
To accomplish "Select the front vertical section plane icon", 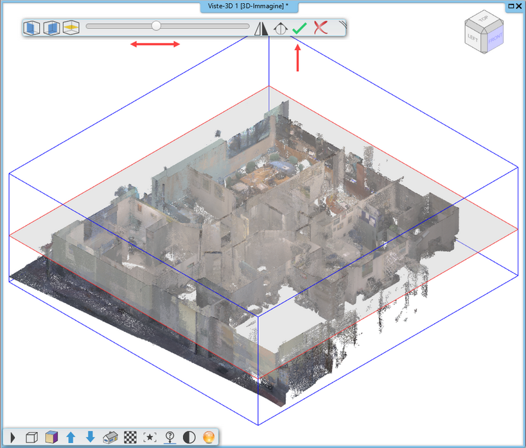I will [32, 28].
